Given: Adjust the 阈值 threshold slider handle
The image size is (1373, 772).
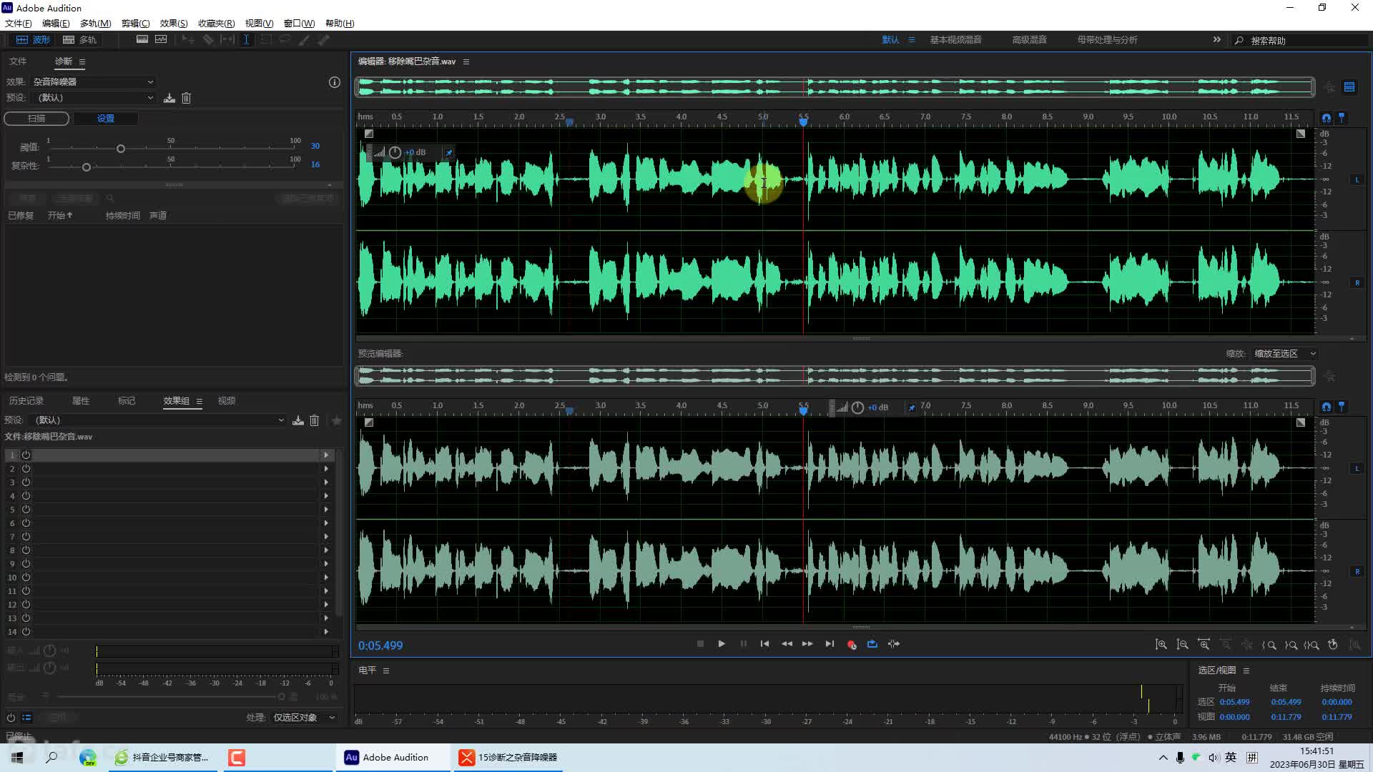Looking at the screenshot, I should pyautogui.click(x=121, y=149).
